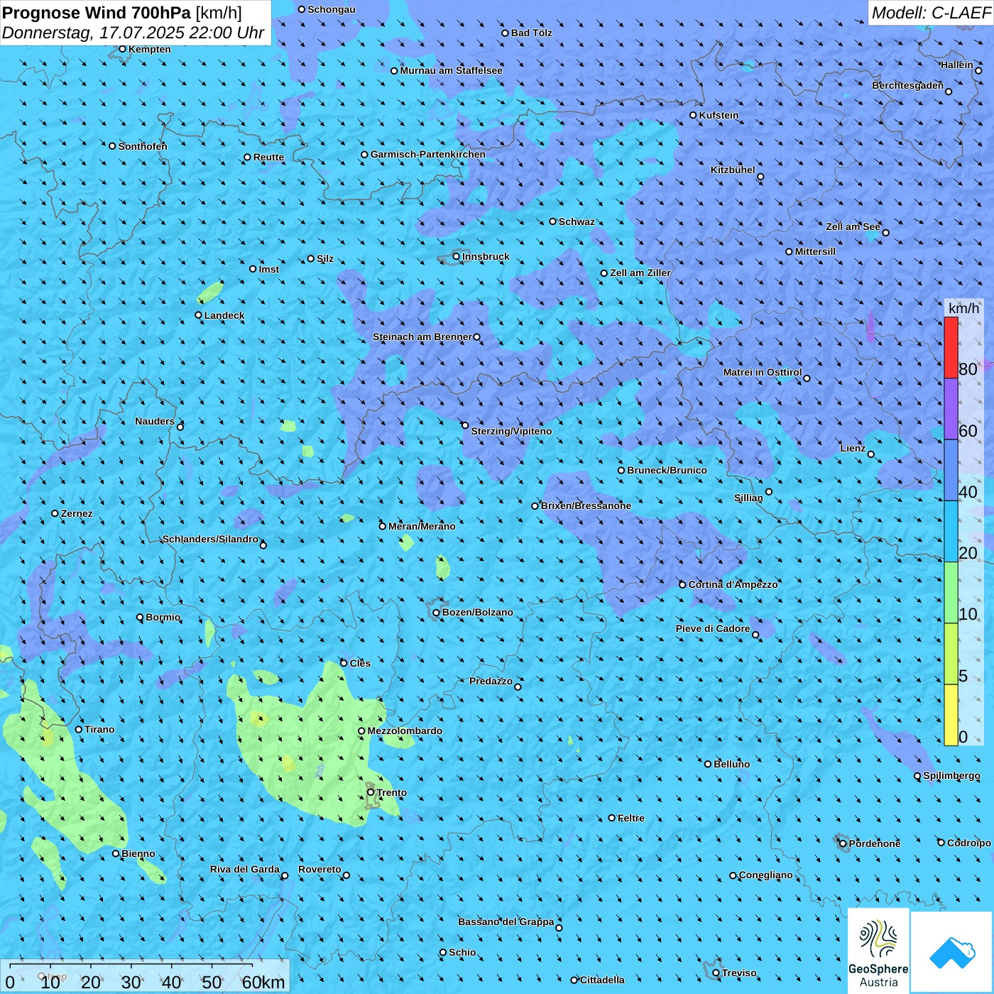The height and width of the screenshot is (994, 994).
Task: Click the Mittersill label
Action: coord(815,251)
